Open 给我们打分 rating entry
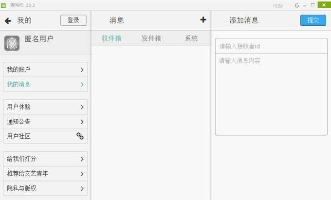The image size is (331, 200). pos(45,159)
